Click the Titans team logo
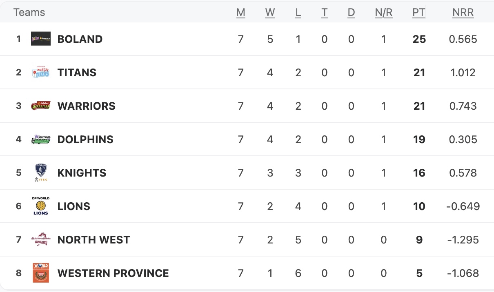Image resolution: width=494 pixels, height=292 pixels. (x=41, y=73)
